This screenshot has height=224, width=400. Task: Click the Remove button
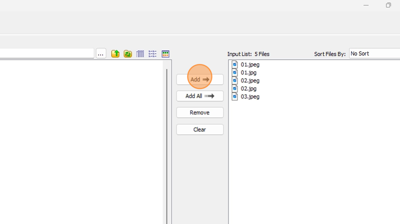point(200,113)
